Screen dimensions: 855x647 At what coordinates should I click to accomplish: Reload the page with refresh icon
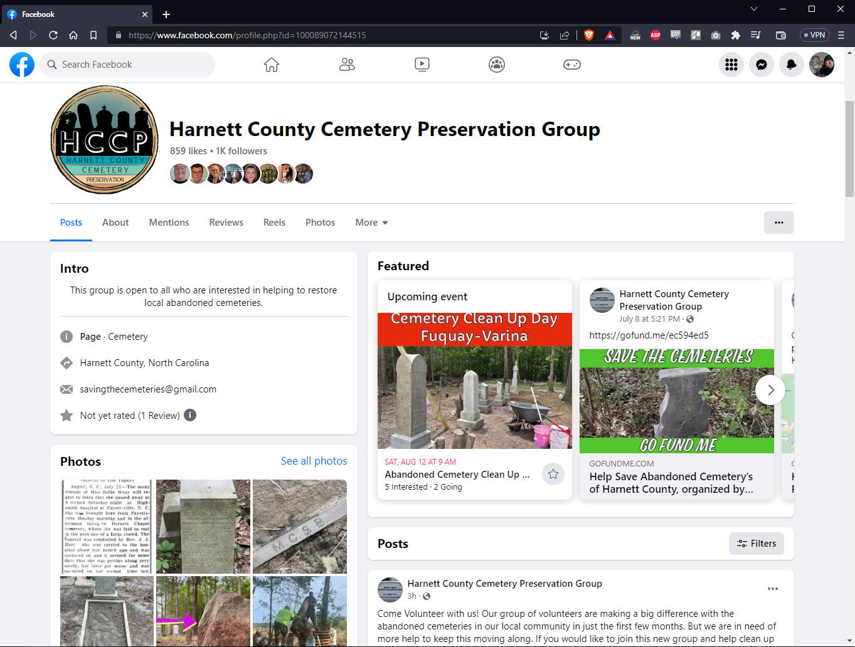[x=53, y=35]
